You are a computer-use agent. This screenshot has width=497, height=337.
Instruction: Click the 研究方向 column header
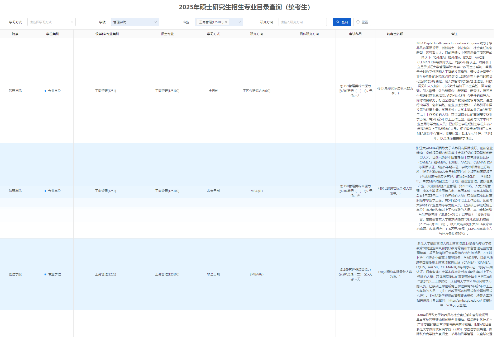tap(256, 34)
